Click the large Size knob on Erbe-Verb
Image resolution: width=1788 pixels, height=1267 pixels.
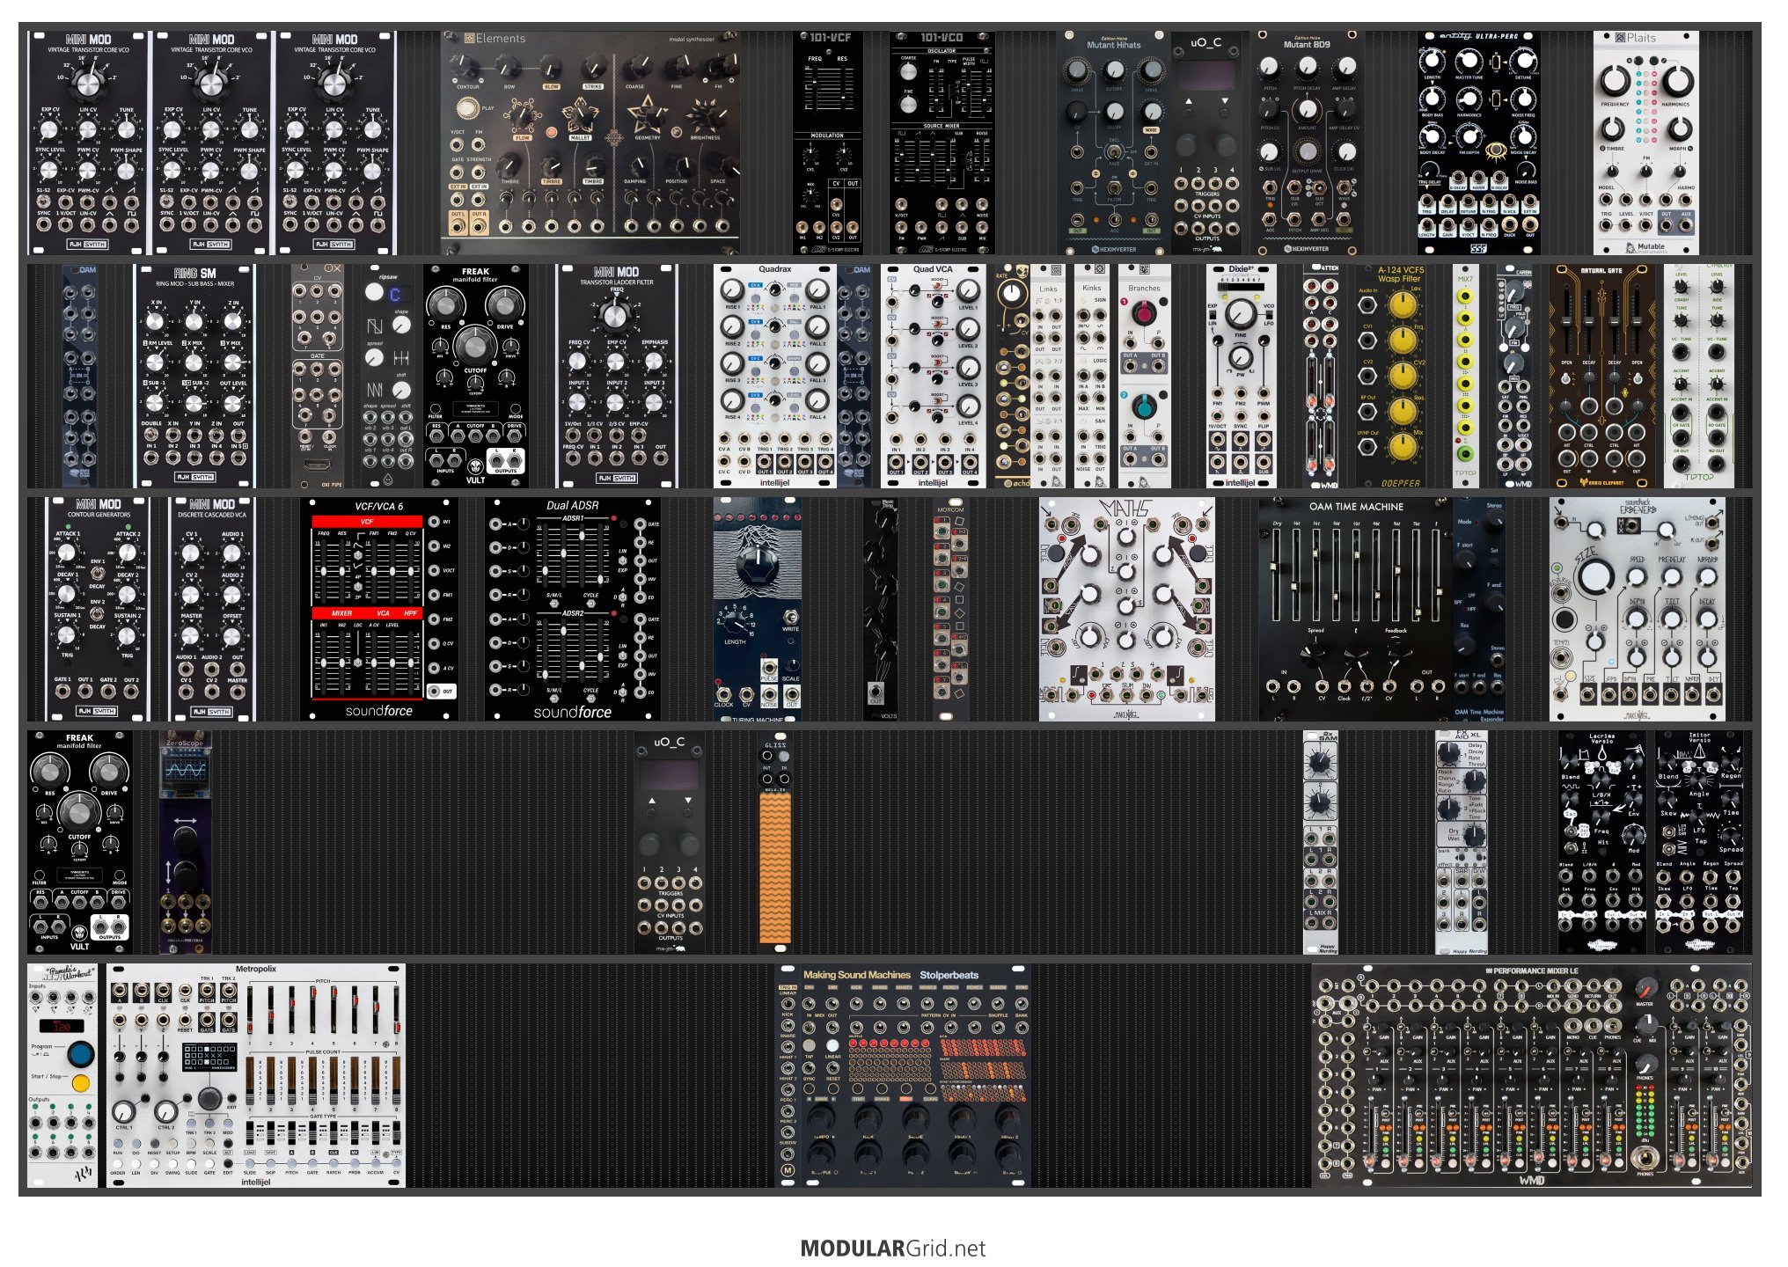1595,578
